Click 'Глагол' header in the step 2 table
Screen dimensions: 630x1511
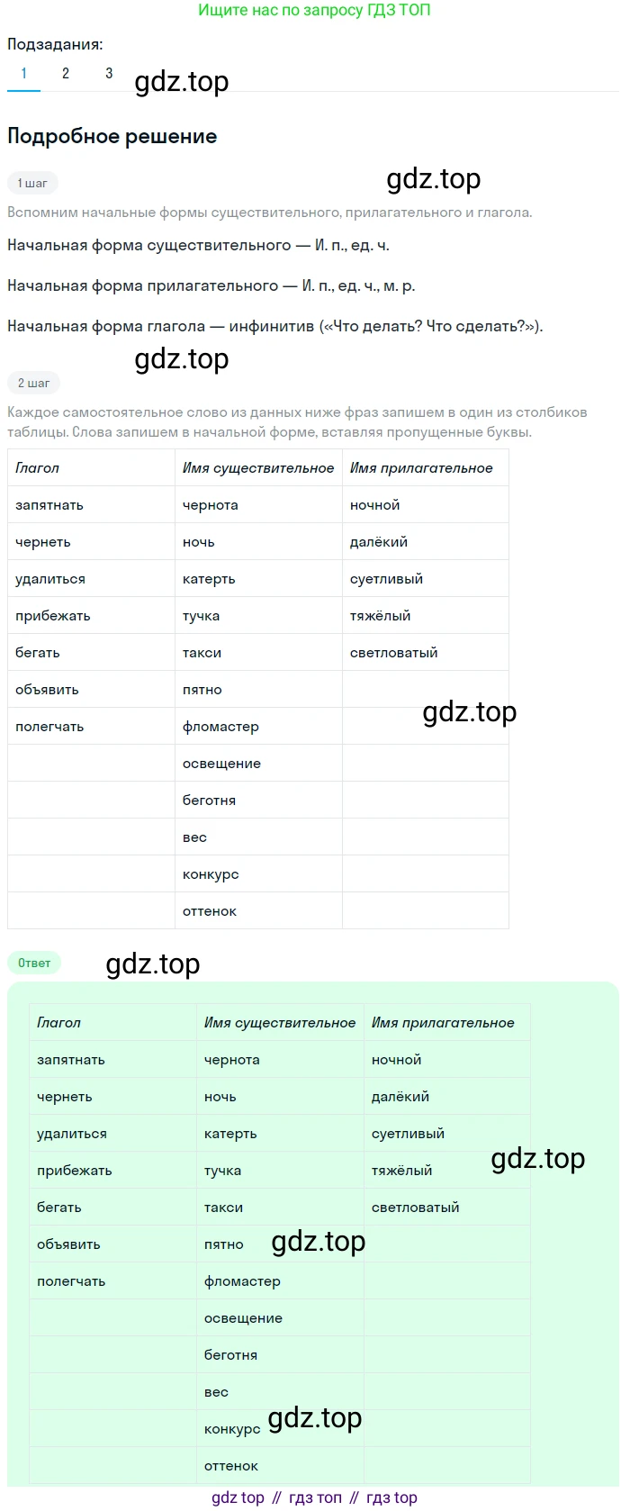click(38, 468)
